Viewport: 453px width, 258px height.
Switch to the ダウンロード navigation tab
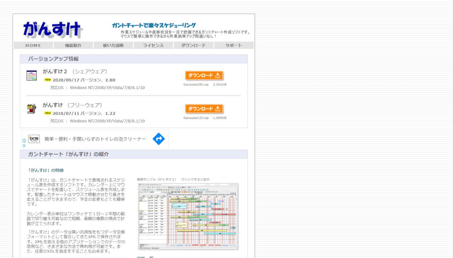point(193,45)
